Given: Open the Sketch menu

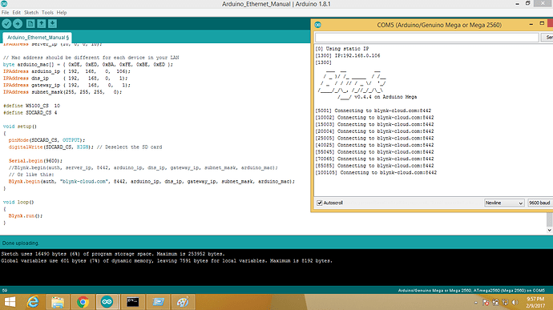Looking at the screenshot, I should click(x=31, y=12).
